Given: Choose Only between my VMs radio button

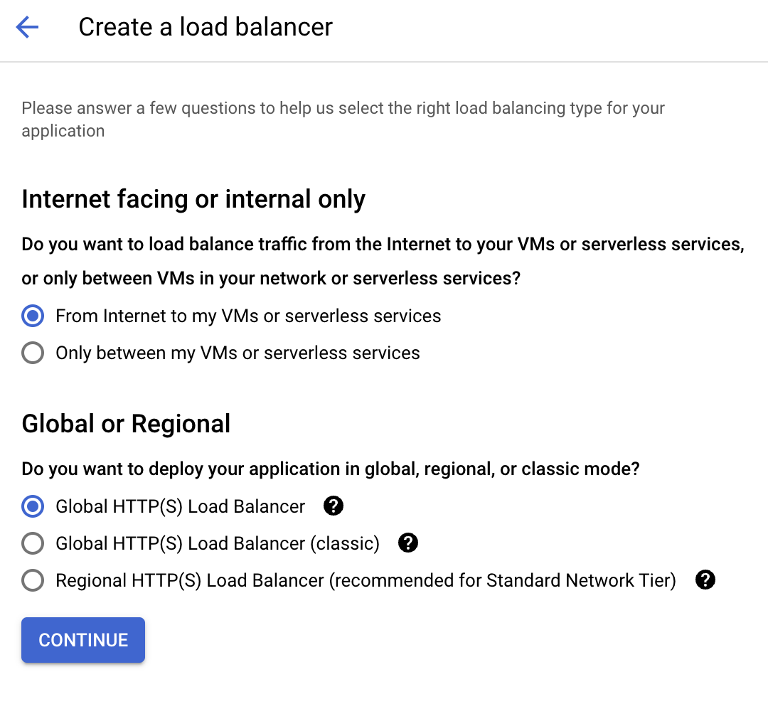Looking at the screenshot, I should tap(33, 353).
